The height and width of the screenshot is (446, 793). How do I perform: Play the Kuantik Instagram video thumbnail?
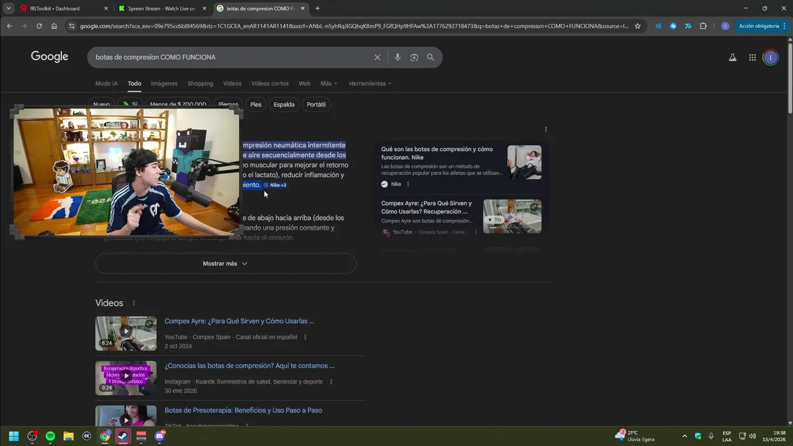[x=126, y=378]
